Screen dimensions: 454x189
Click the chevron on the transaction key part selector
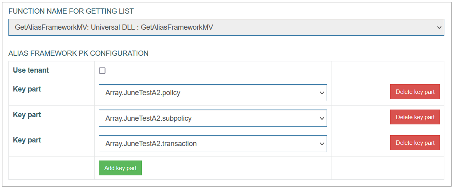(x=321, y=144)
